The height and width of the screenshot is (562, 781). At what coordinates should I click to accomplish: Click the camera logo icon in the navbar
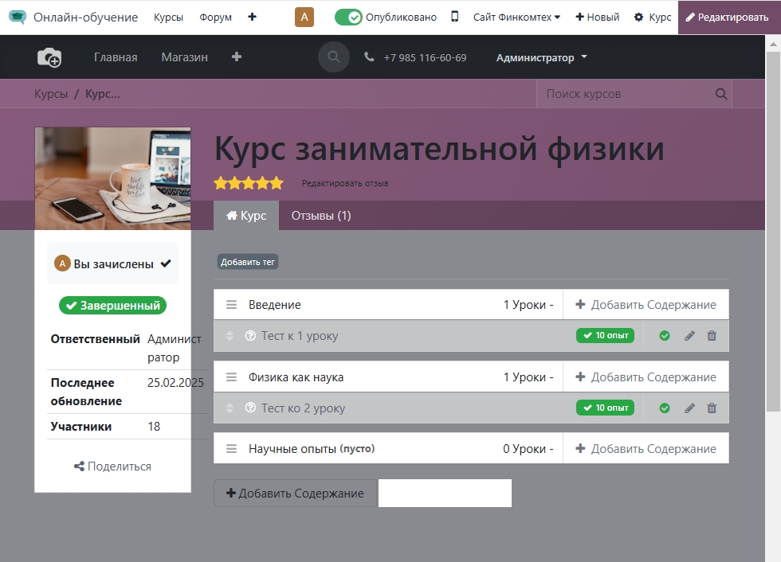pyautogui.click(x=49, y=57)
